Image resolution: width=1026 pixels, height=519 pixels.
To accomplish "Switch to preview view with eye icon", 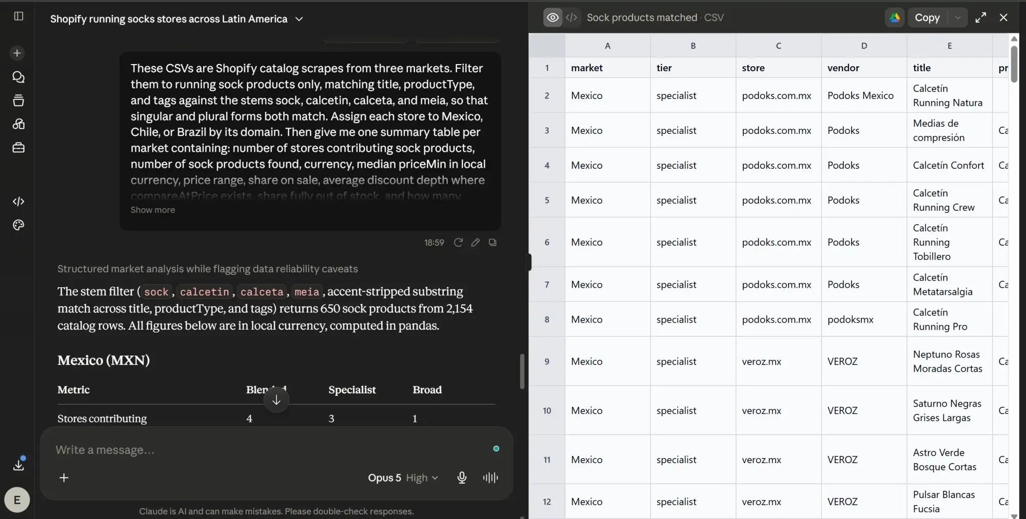I will point(553,17).
